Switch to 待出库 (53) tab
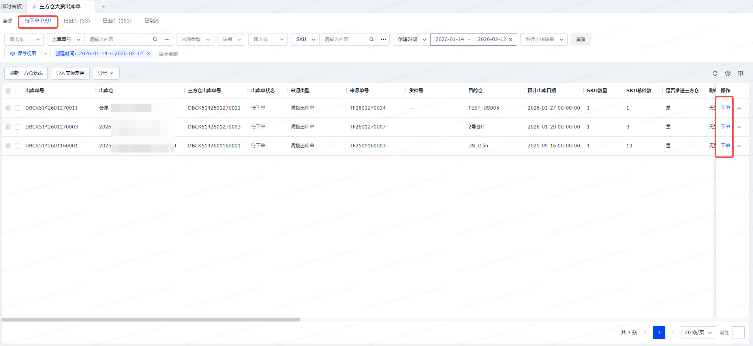 [x=77, y=21]
